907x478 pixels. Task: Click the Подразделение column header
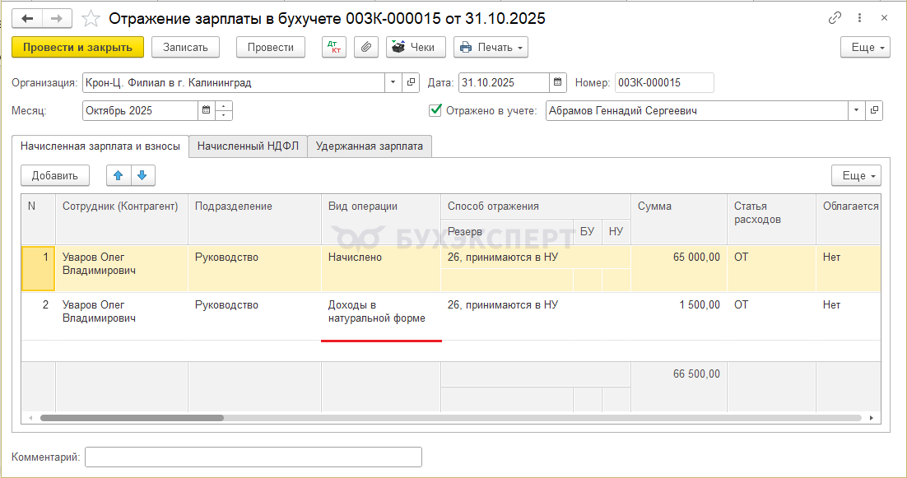[x=254, y=219]
